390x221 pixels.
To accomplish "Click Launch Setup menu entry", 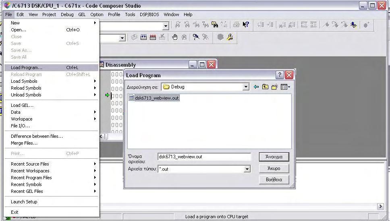I will [x=51, y=202].
